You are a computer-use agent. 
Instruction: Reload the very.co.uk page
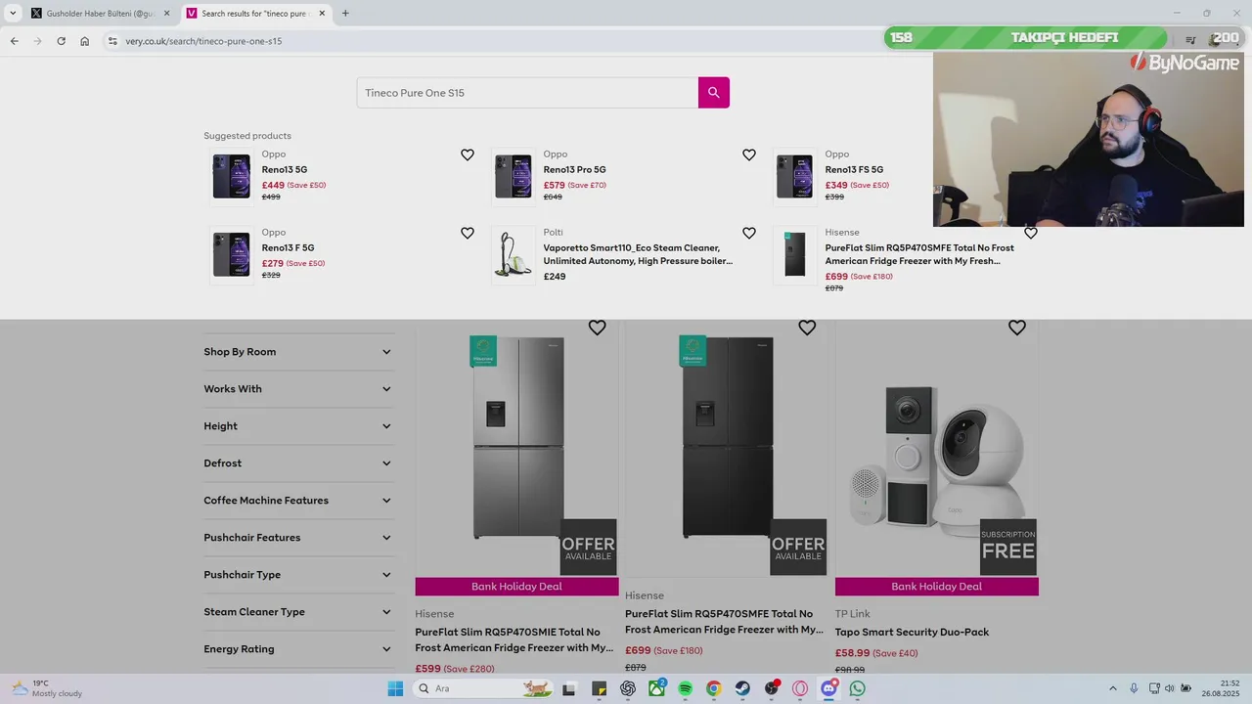tap(61, 41)
